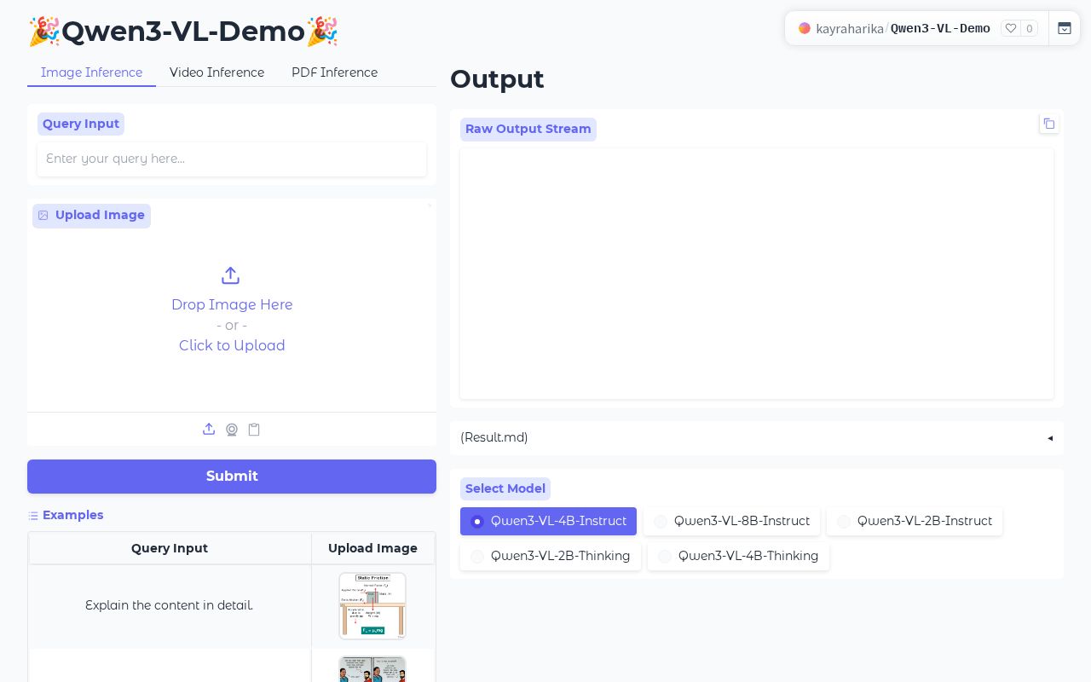Select the Qwen3-VL-2B-Instruct model

pyautogui.click(x=915, y=521)
